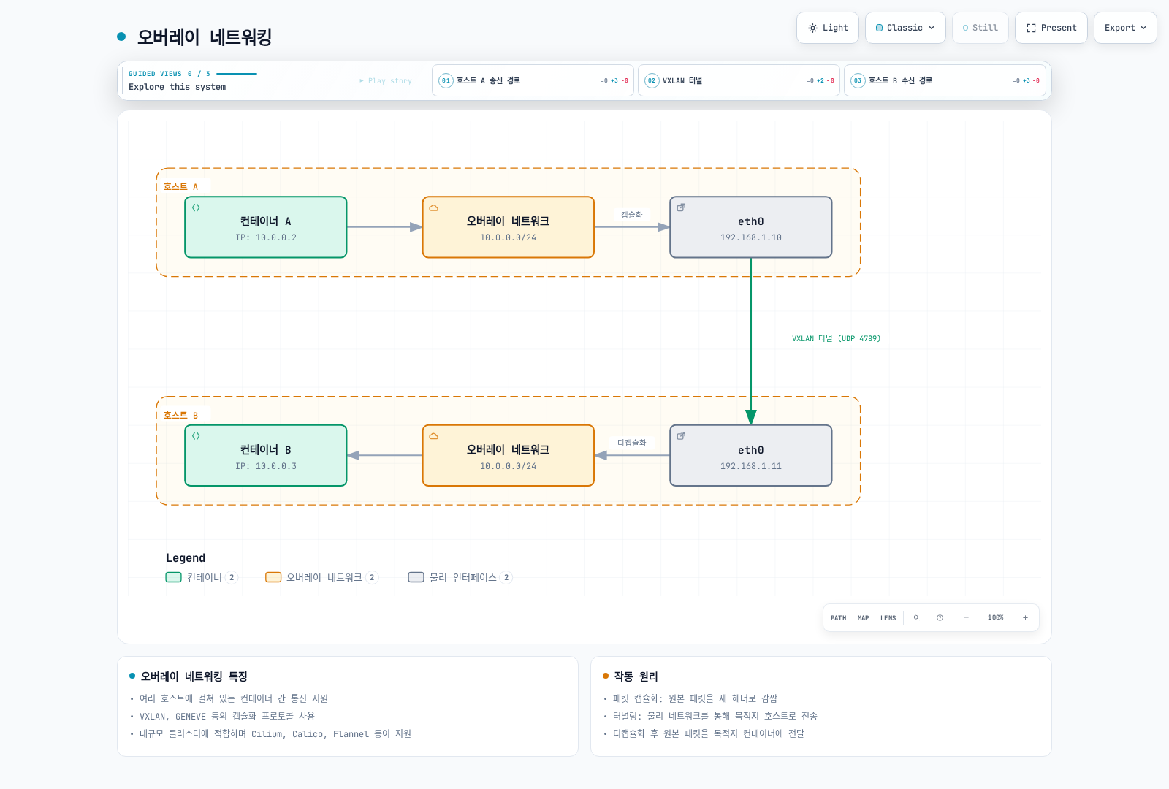Image resolution: width=1169 pixels, height=789 pixels.
Task: Select the 호스트 B overlay network node
Action: (x=509, y=455)
